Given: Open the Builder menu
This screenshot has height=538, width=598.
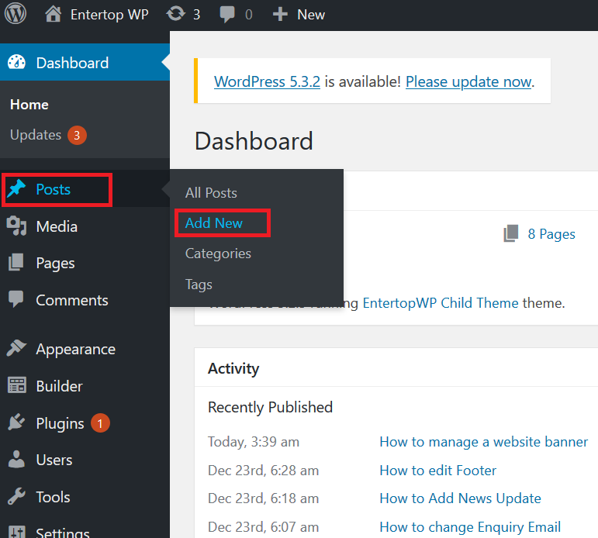Looking at the screenshot, I should tap(59, 386).
